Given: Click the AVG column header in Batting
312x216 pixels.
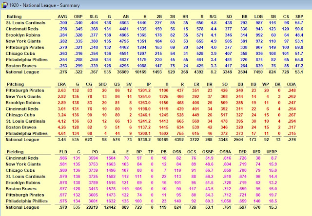Looking at the screenshot, I should (x=62, y=17).
